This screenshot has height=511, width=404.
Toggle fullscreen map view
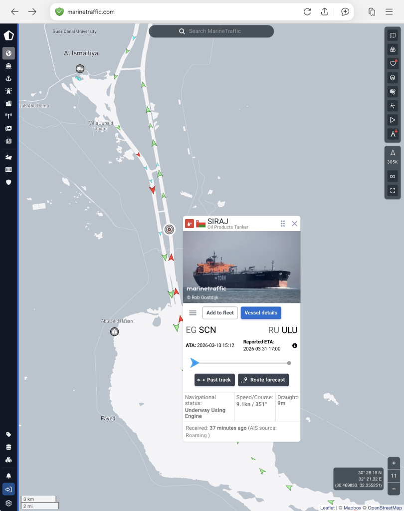(x=393, y=190)
